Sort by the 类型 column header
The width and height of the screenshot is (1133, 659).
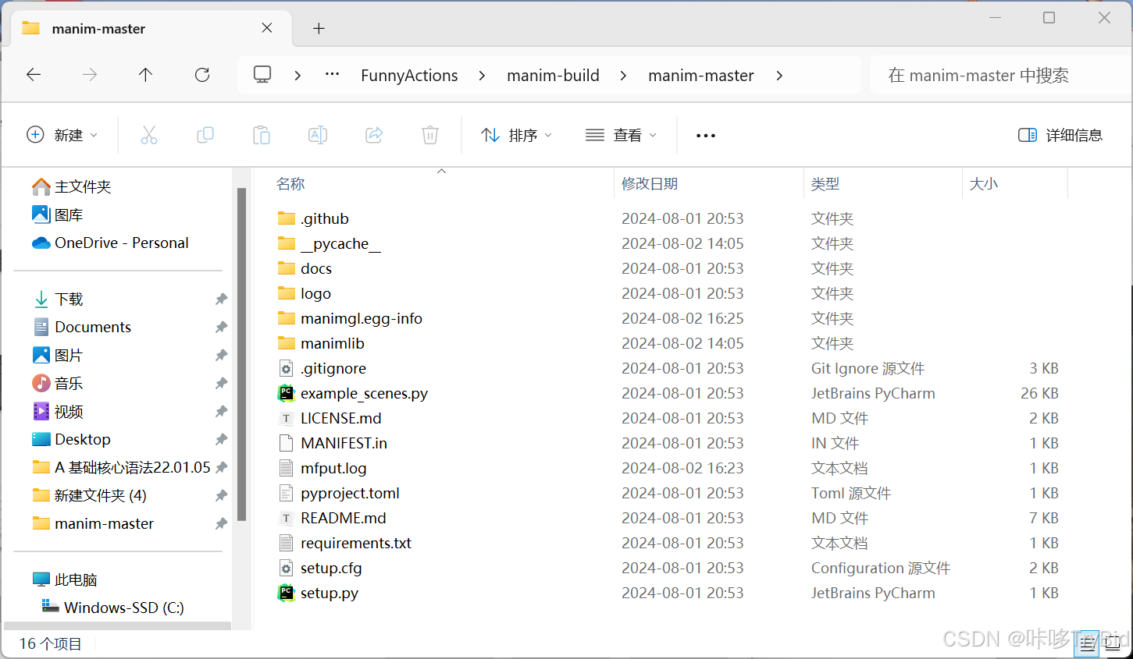click(x=825, y=184)
